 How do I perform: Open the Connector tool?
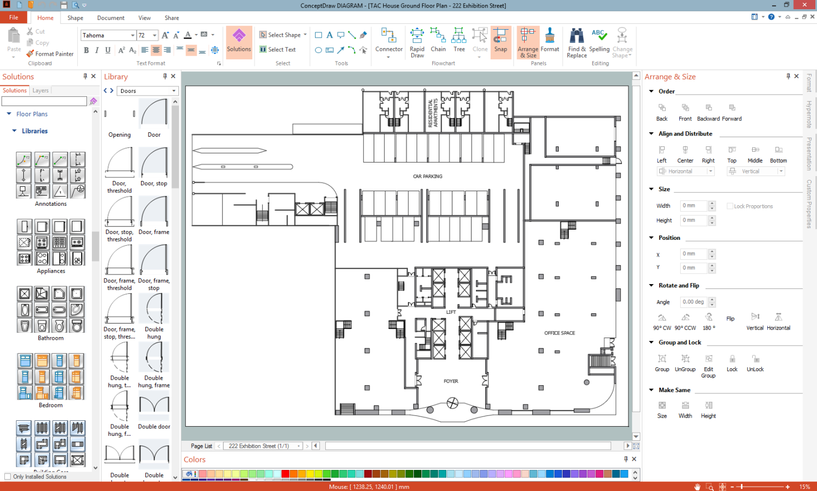point(389,41)
